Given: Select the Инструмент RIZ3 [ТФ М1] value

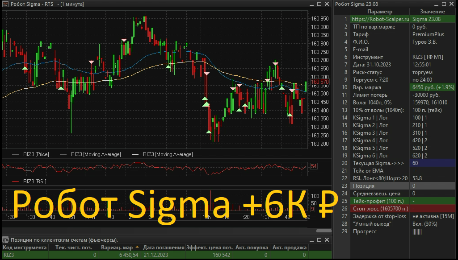Looking at the screenshot, I should coord(433,57).
